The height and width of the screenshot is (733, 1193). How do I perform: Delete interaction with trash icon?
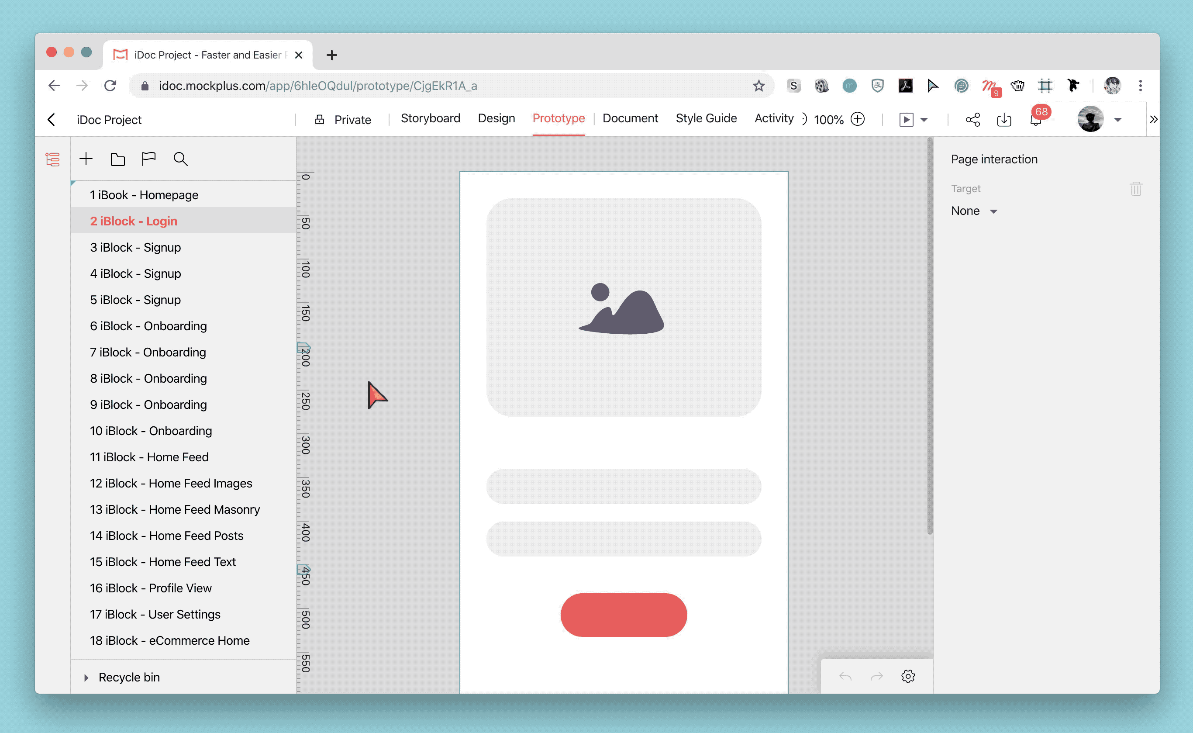coord(1136,189)
